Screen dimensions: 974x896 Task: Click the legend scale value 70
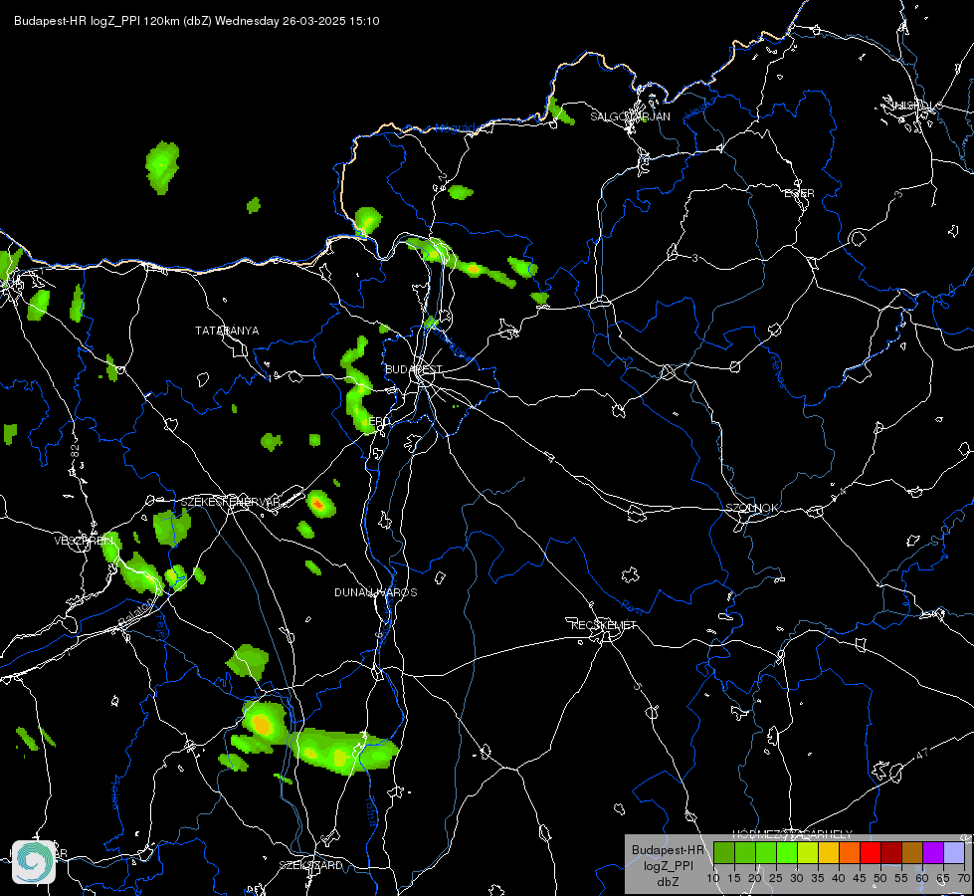(x=964, y=878)
